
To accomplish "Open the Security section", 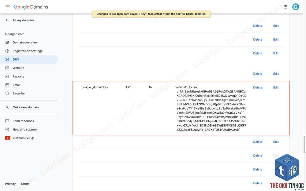I will coord(19,93).
